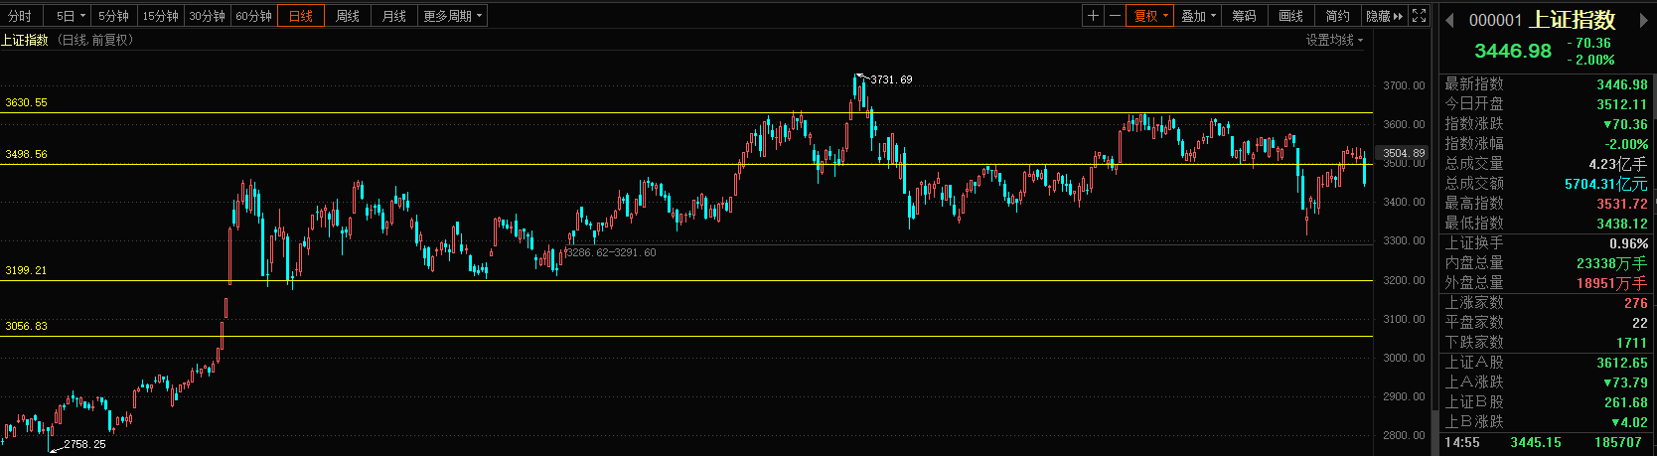This screenshot has width=1657, height=456.
Task: Toggle the 筹码 chip distribution panel
Action: point(1244,16)
